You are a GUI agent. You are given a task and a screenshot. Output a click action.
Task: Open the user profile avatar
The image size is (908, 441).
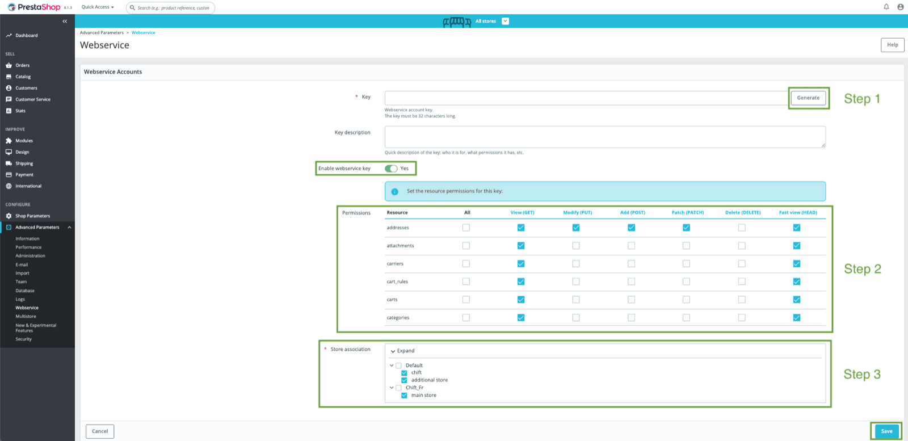[x=900, y=7]
